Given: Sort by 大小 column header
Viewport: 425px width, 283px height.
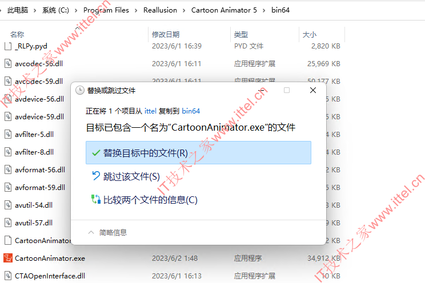Looking at the screenshot, I should [x=310, y=34].
